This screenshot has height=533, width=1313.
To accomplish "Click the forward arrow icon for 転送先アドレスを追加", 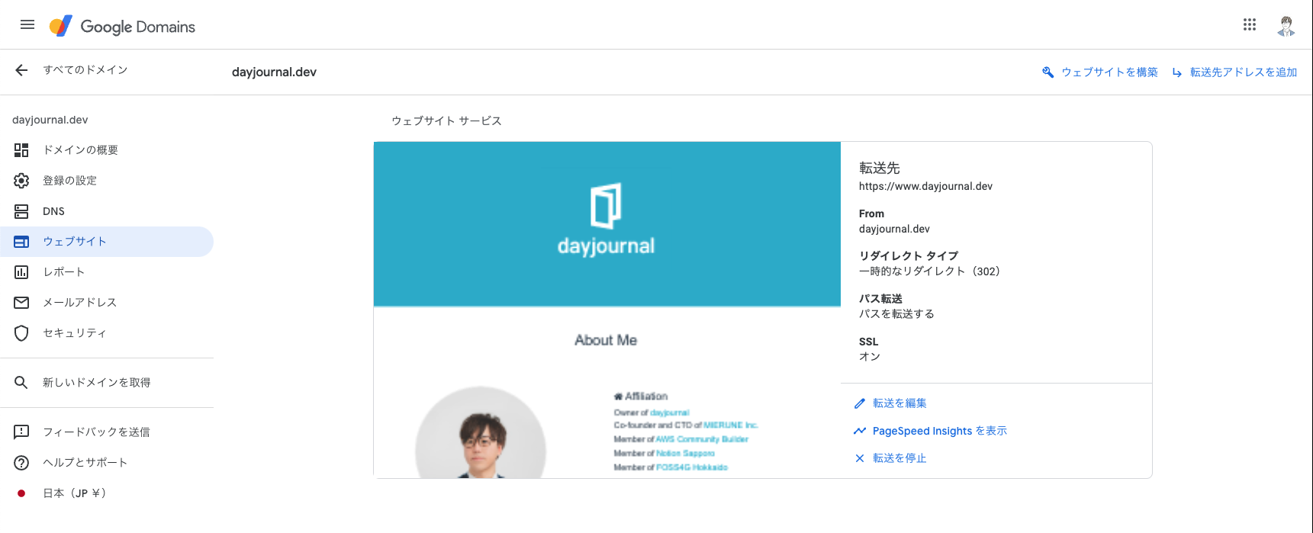I will 1177,72.
